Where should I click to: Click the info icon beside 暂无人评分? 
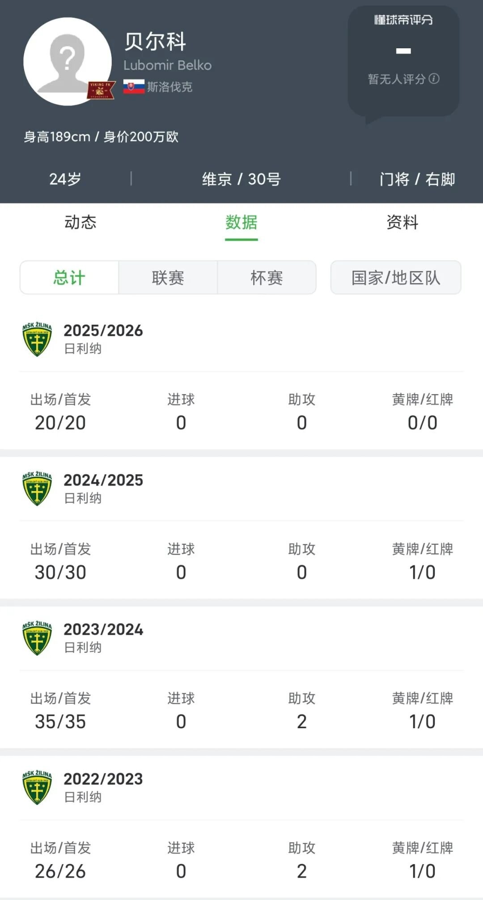click(x=434, y=79)
